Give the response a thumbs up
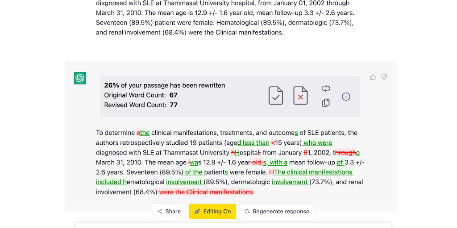Image resolution: width=457 pixels, height=228 pixels. pos(373,77)
